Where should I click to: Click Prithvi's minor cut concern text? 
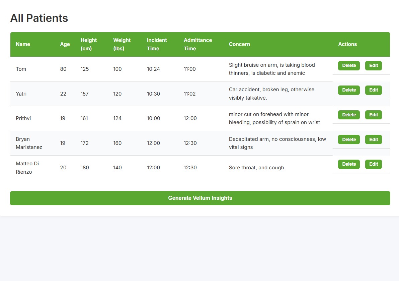[274, 118]
